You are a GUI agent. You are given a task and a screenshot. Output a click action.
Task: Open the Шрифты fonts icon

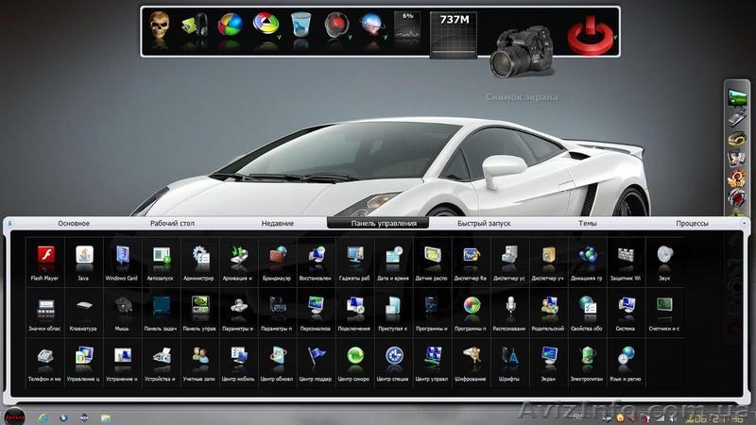509,357
